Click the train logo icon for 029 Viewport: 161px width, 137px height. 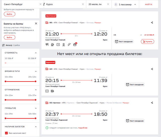47,69
